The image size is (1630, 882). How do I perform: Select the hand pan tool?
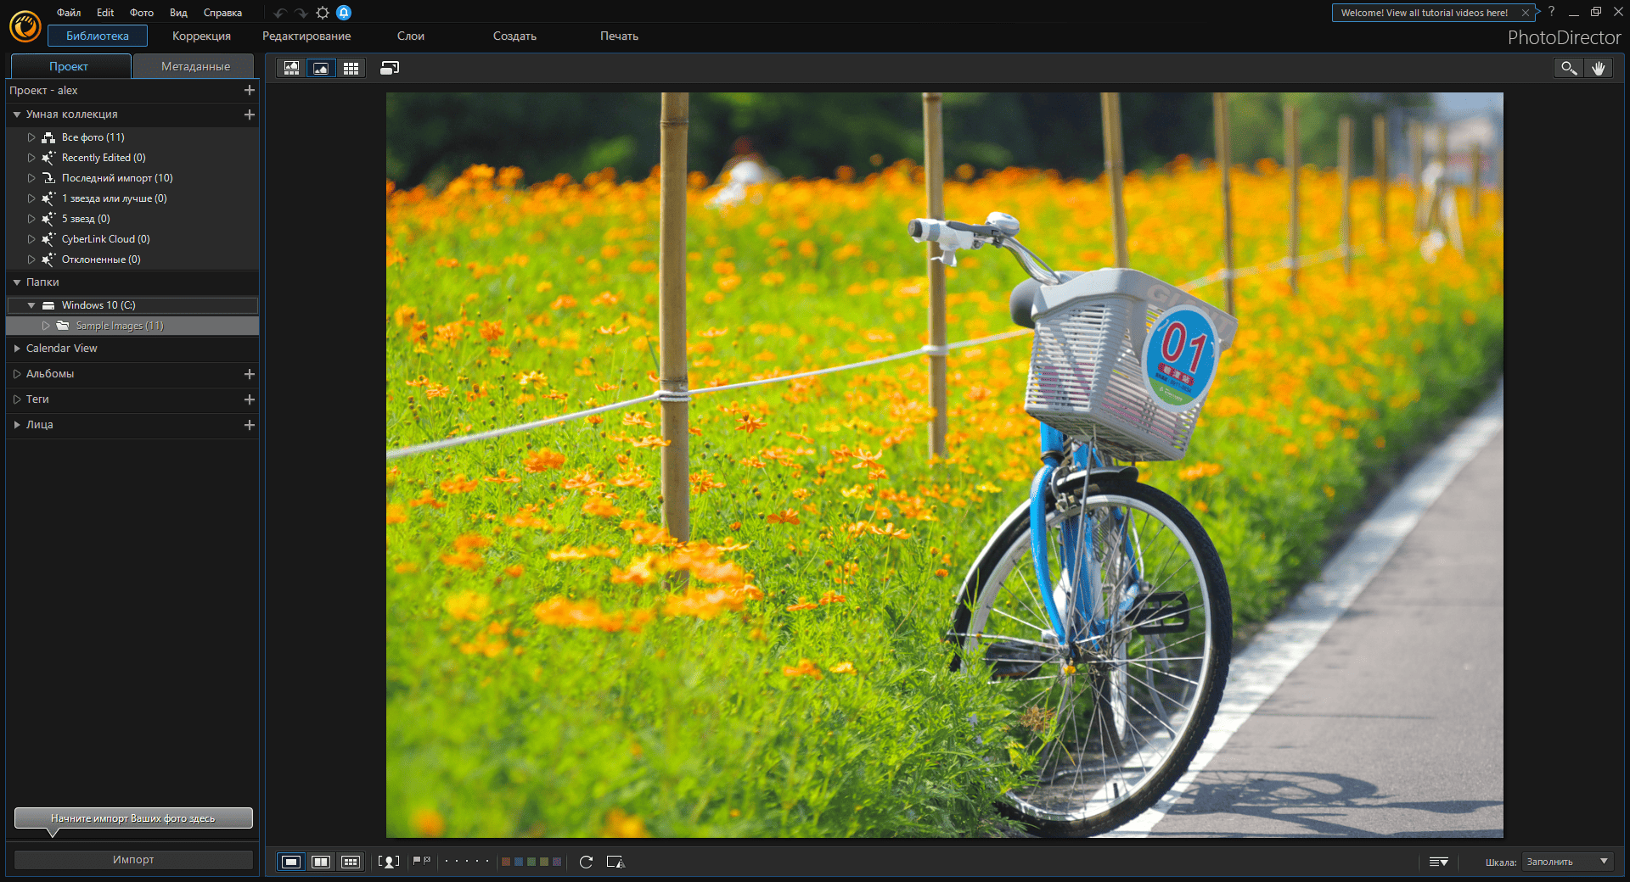click(x=1599, y=68)
